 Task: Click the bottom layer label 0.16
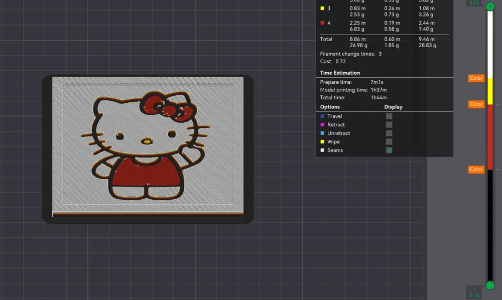(x=474, y=295)
